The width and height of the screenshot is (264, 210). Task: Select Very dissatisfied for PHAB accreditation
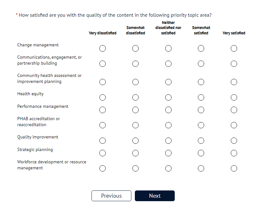[x=103, y=125]
